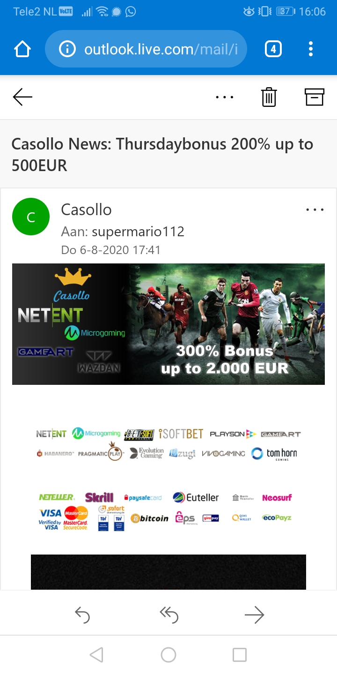Open more actions dots beside the trash icon
Screen dimensions: 337x675
point(225,97)
